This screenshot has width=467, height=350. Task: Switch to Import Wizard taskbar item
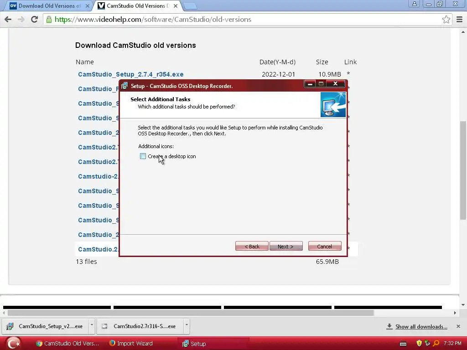pyautogui.click(x=131, y=344)
